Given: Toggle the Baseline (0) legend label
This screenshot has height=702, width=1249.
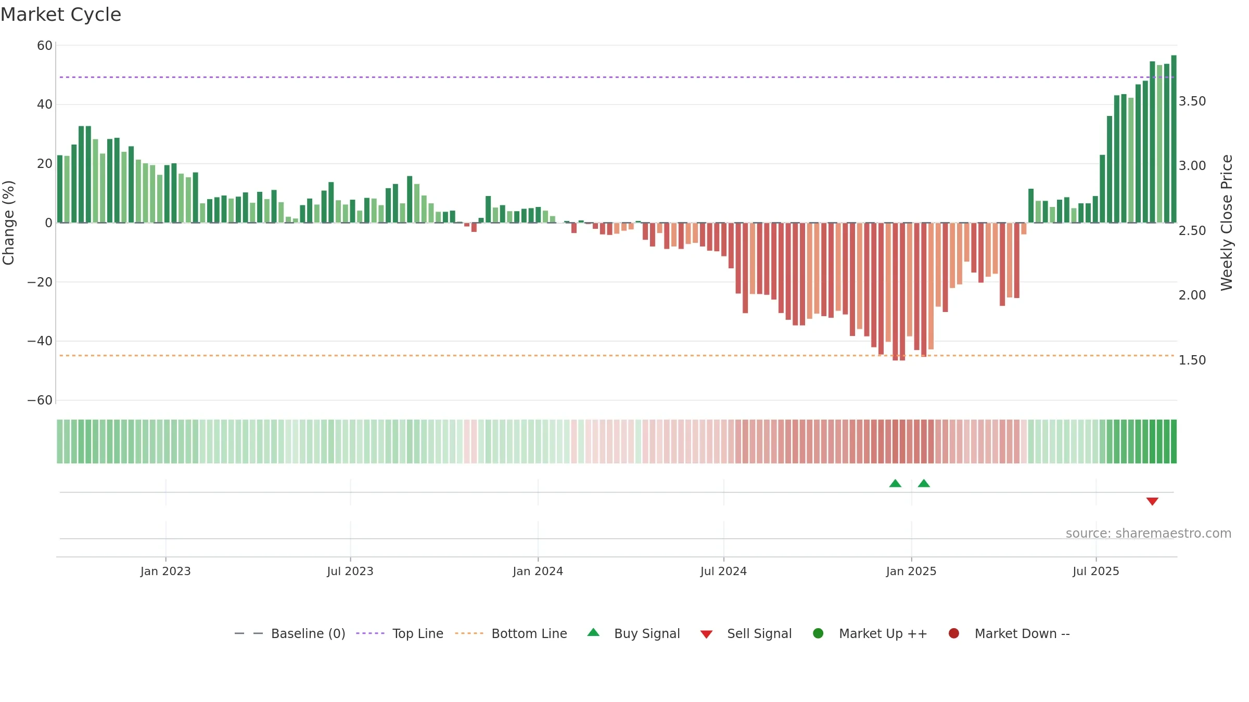Looking at the screenshot, I should point(308,634).
